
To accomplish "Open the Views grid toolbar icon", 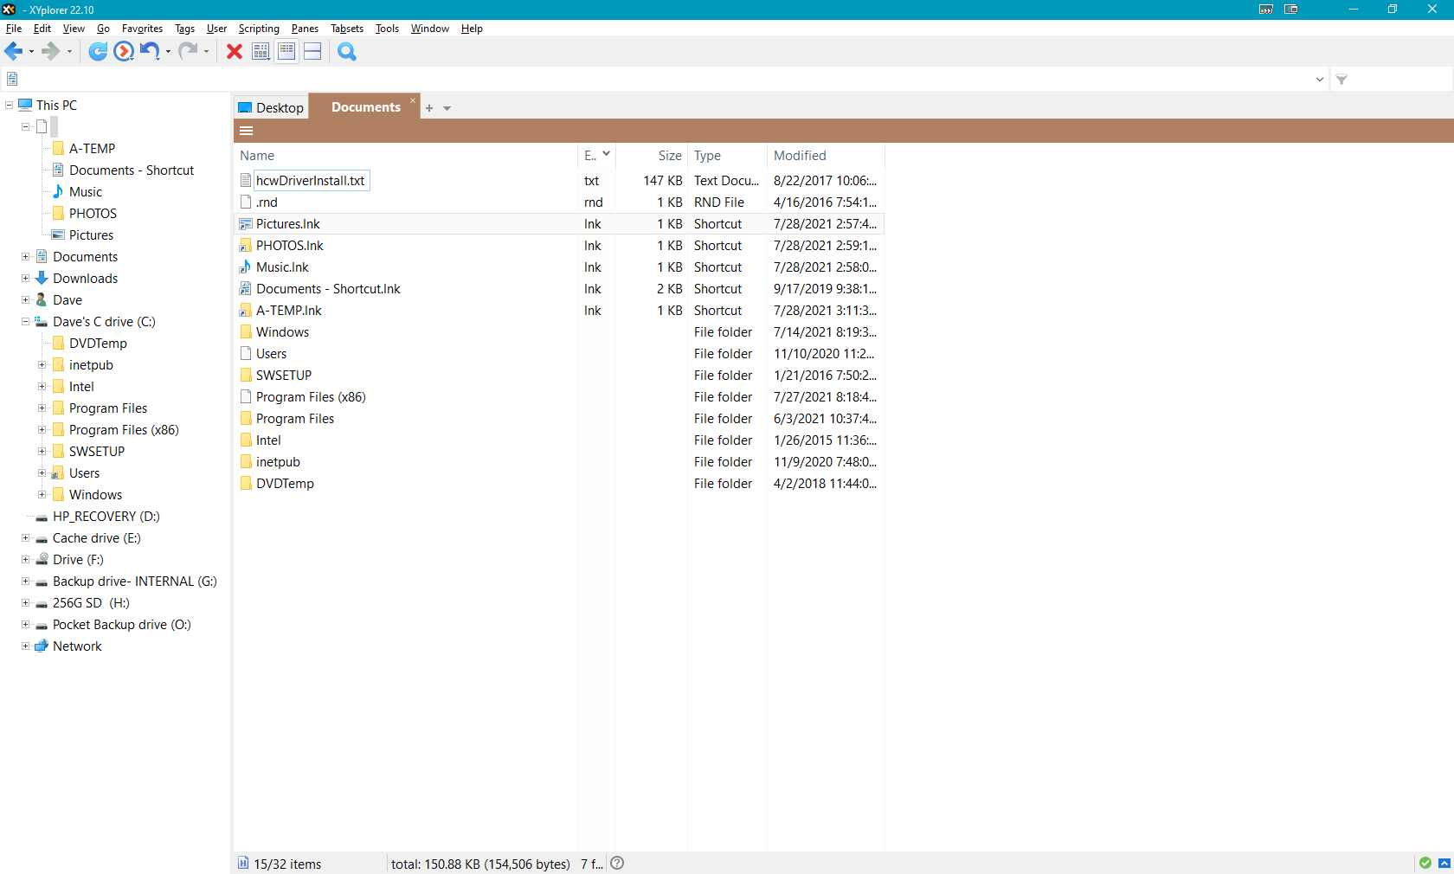I will click(x=261, y=52).
